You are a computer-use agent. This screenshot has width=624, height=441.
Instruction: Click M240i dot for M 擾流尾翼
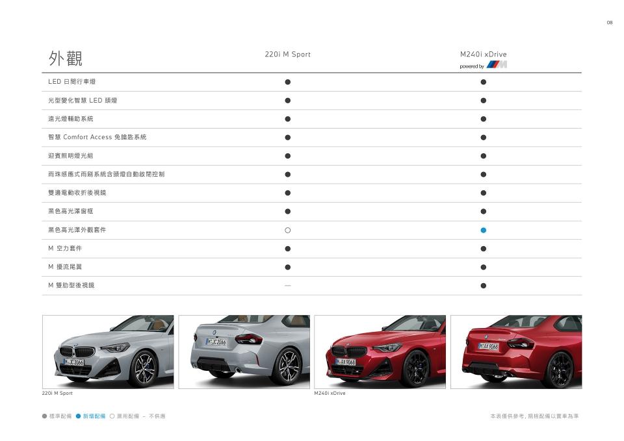click(x=483, y=267)
